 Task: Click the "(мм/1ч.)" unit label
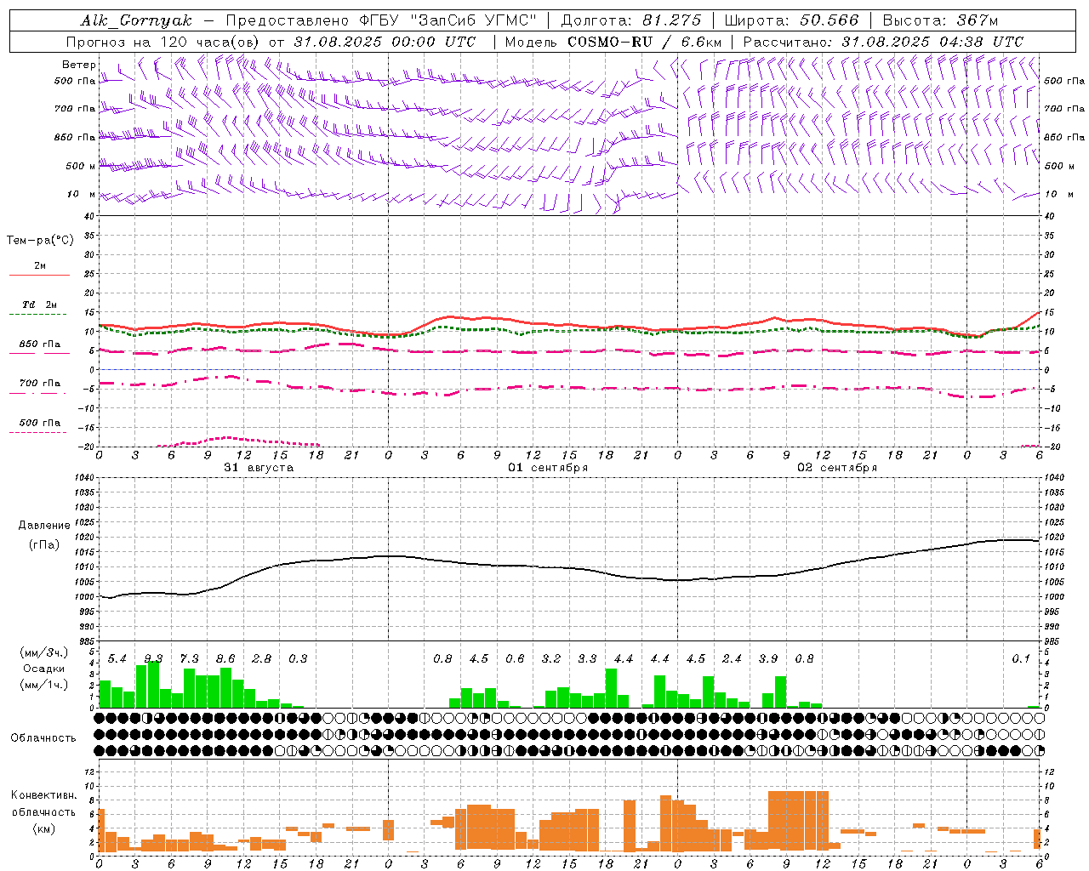click(43, 685)
